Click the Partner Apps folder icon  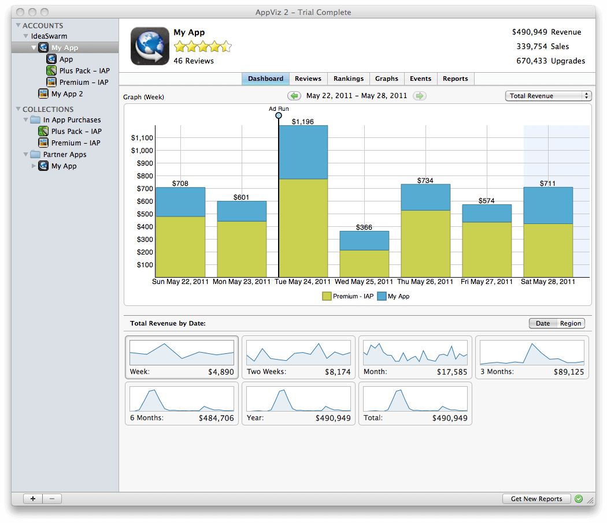(36, 154)
